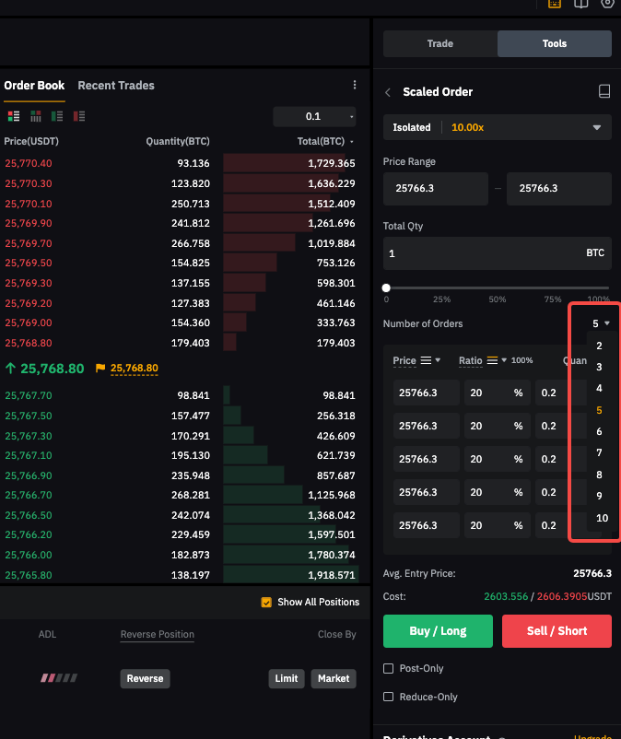Click the back arrow beside Scaled Order
621x739 pixels.
[388, 92]
